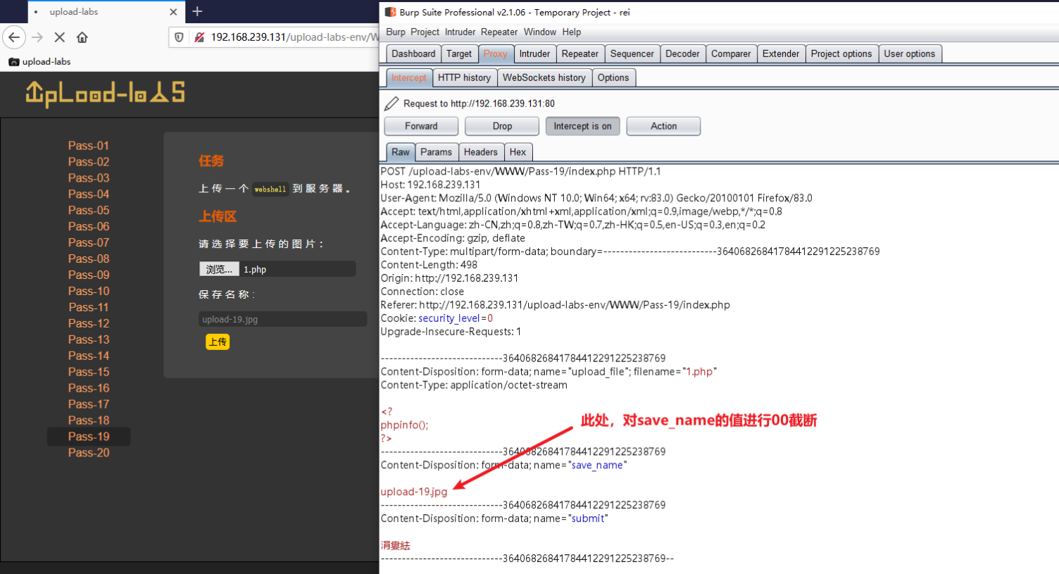Click the security_level cookie name
This screenshot has width=1059, height=574.
pos(449,318)
